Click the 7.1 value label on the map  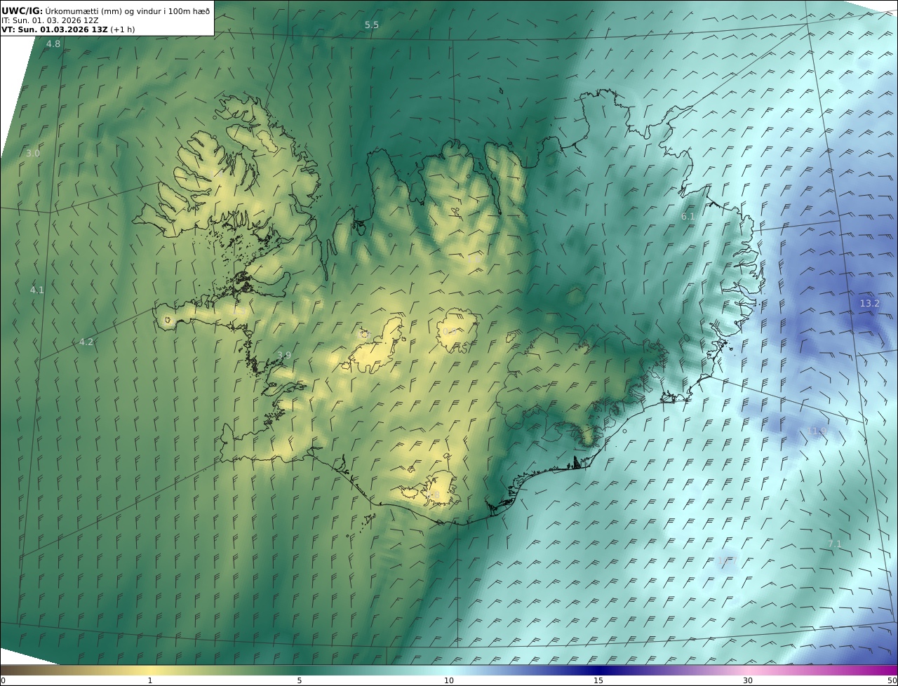click(x=835, y=544)
